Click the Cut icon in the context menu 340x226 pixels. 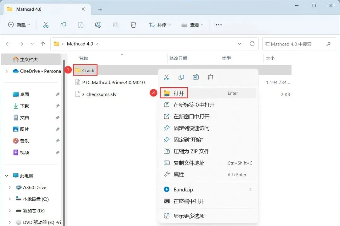[x=167, y=78]
